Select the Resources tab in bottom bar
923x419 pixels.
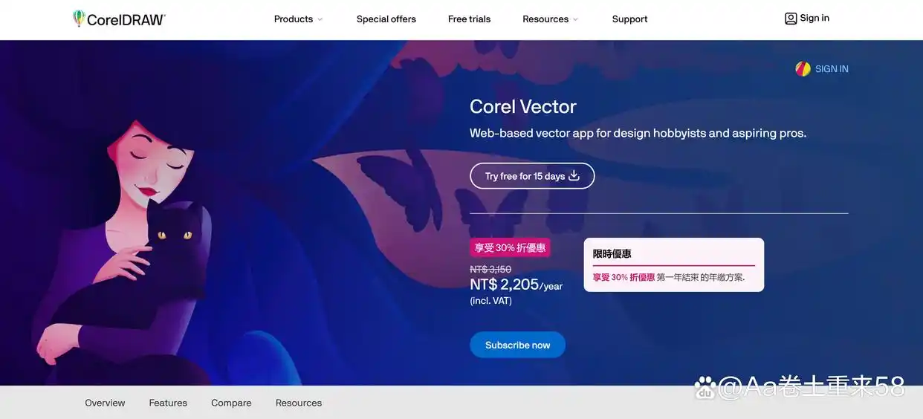[299, 403]
